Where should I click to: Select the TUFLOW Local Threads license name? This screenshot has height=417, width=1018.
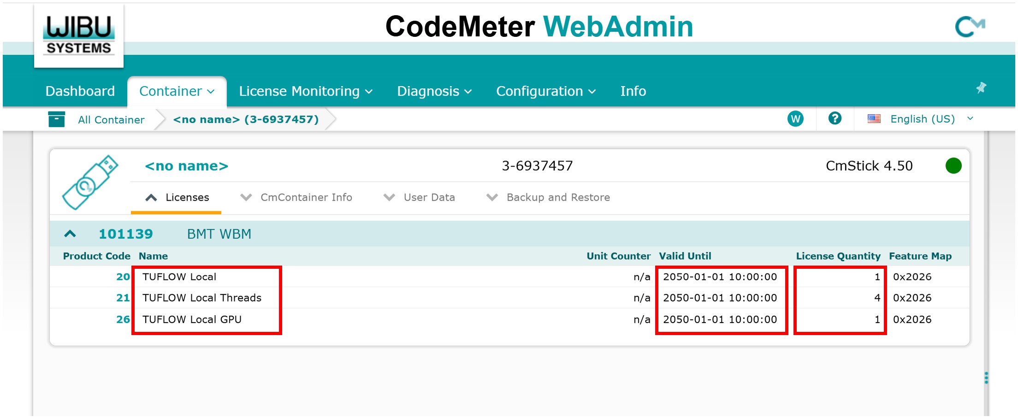coord(202,298)
